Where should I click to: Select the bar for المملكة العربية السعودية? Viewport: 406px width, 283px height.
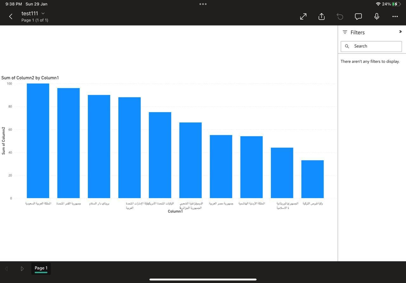coord(38,141)
